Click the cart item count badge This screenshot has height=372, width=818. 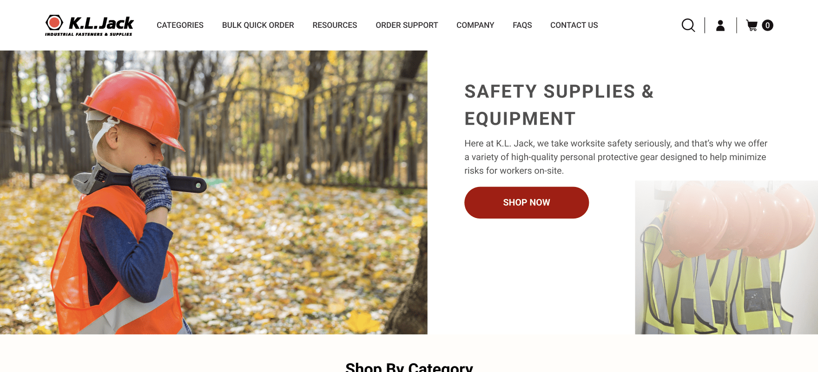(768, 26)
